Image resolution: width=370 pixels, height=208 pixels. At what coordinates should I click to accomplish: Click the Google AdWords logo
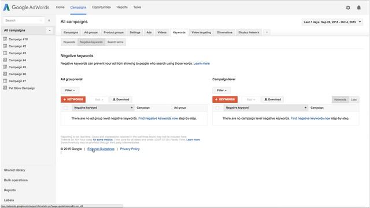point(26,8)
